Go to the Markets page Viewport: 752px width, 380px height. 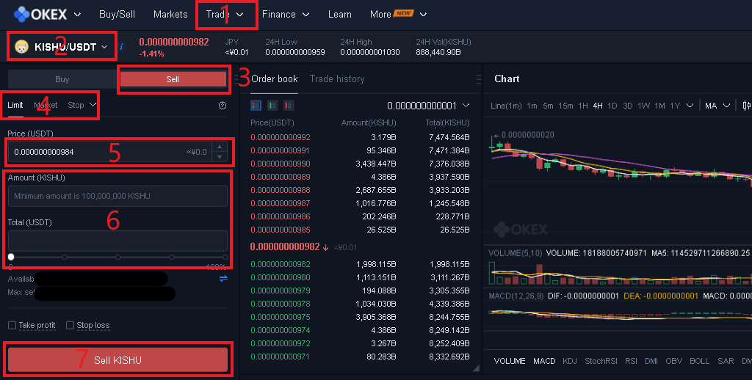[170, 15]
